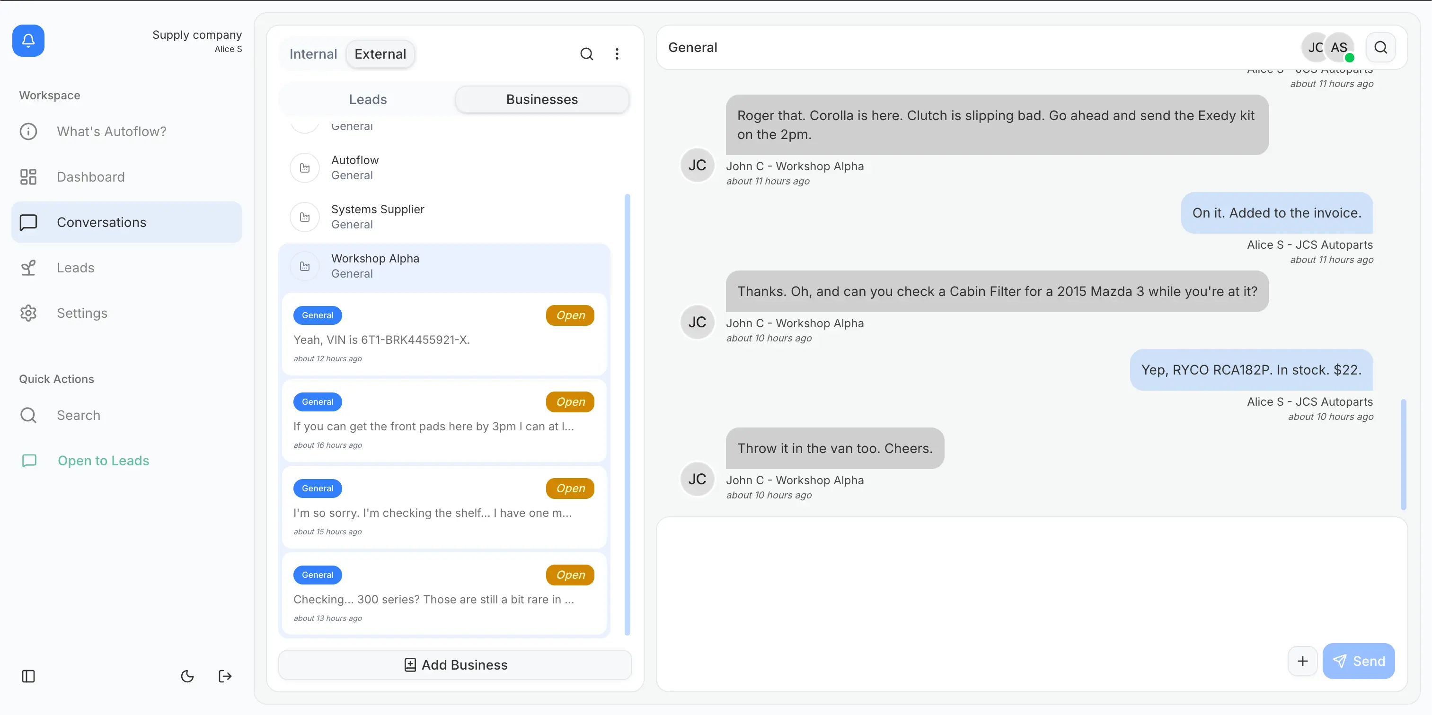Screen dimensions: 1432x715
Task: Open the three-dot options menu
Action: (617, 54)
